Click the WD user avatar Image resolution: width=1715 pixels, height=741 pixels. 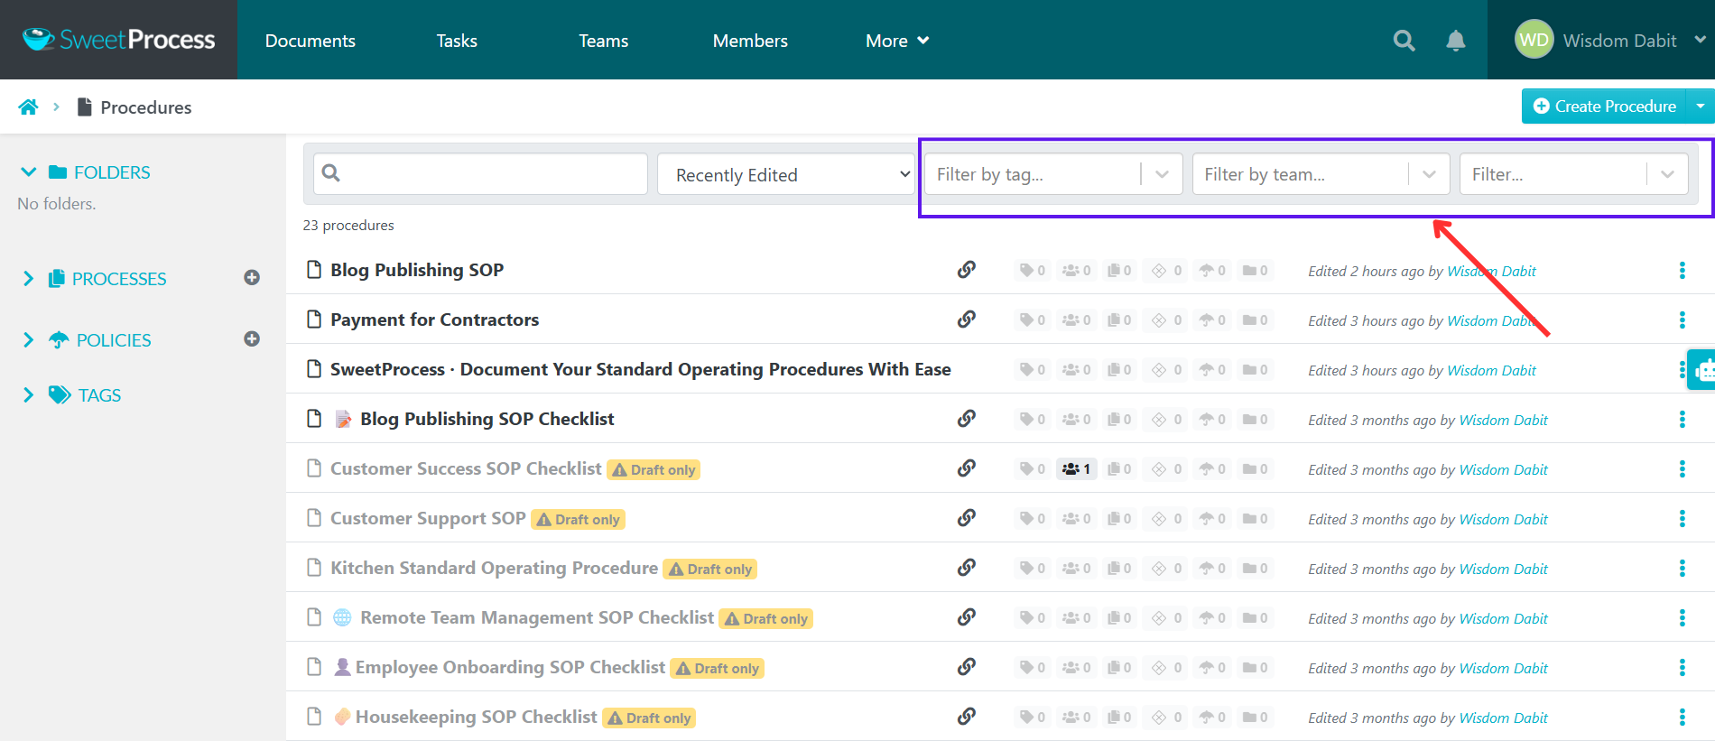click(x=1534, y=40)
